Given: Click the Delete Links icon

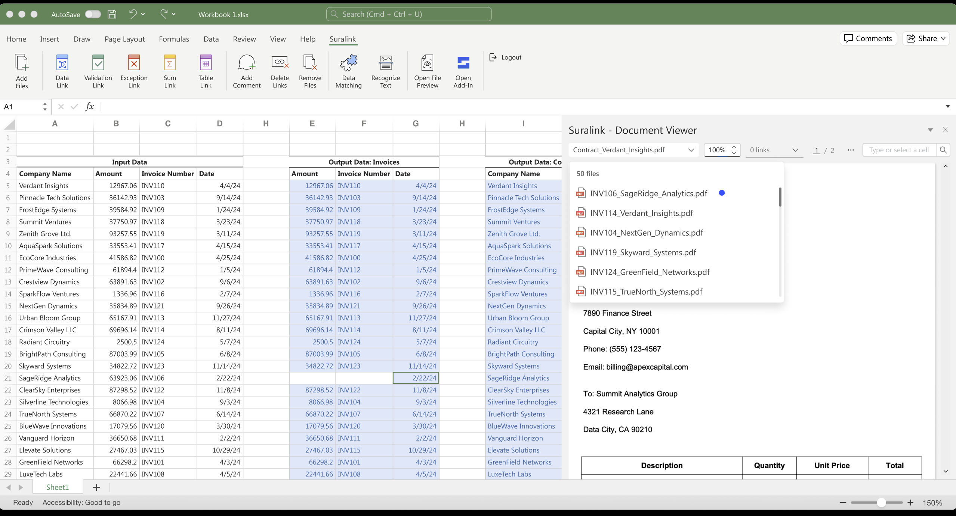Looking at the screenshot, I should pos(280,63).
